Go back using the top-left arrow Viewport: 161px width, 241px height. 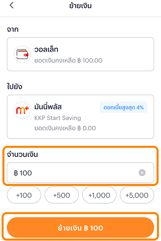tap(12, 5)
